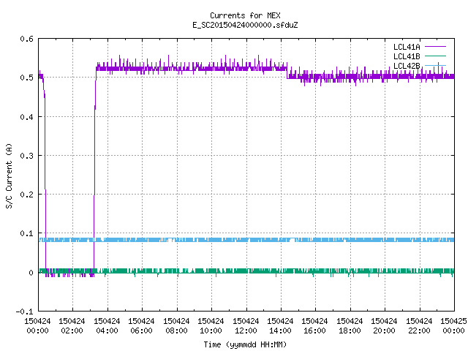Click the y-axis tick value 0.4

(x=26, y=117)
